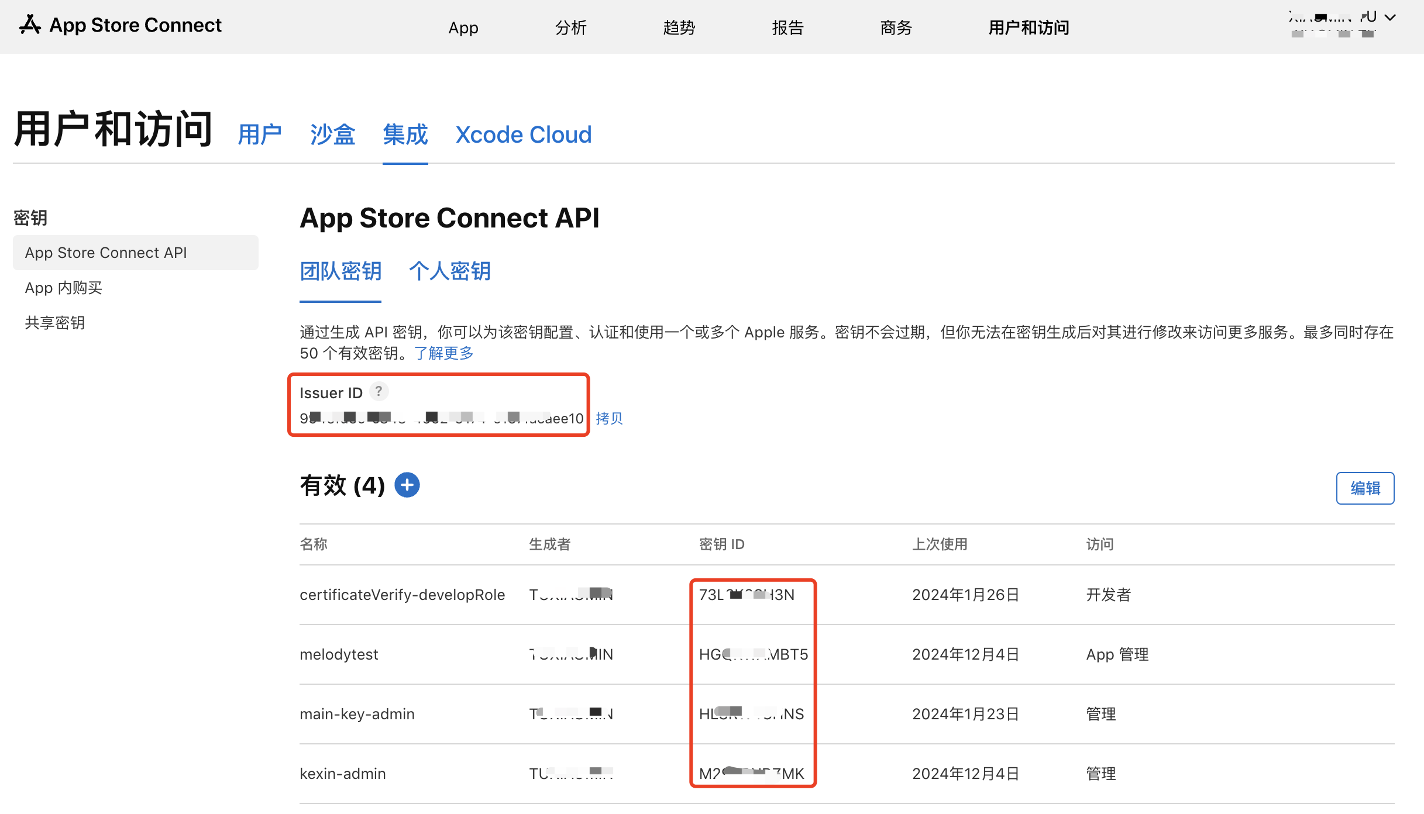The width and height of the screenshot is (1424, 814).
Task: Expand the account dropdown chevron at top right
Action: (x=1390, y=18)
